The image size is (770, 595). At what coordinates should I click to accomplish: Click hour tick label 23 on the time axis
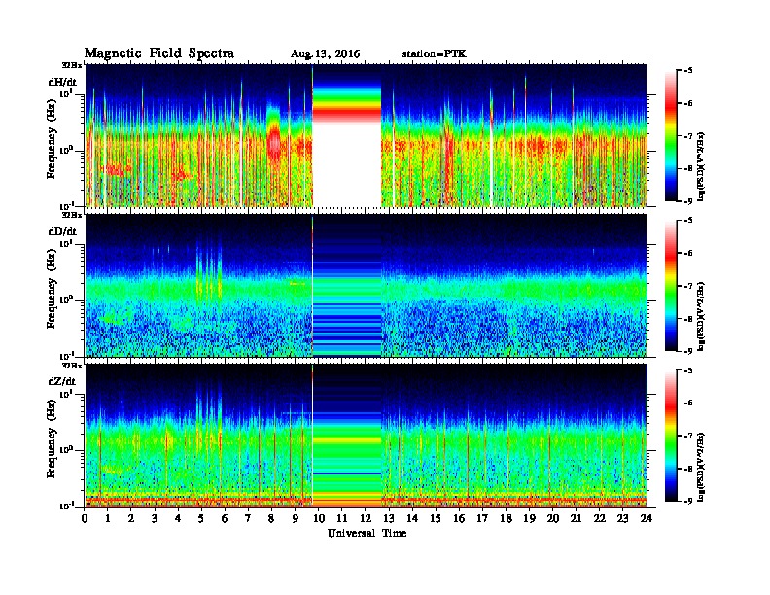(x=623, y=519)
